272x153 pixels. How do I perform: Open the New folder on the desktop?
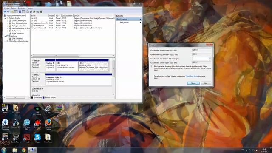click(x=48, y=138)
